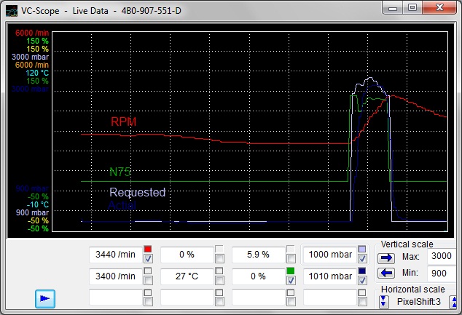Image resolution: width=462 pixels, height=315 pixels.
Task: Click stepper left of PixelShift:3 label
Action: pyautogui.click(x=383, y=301)
